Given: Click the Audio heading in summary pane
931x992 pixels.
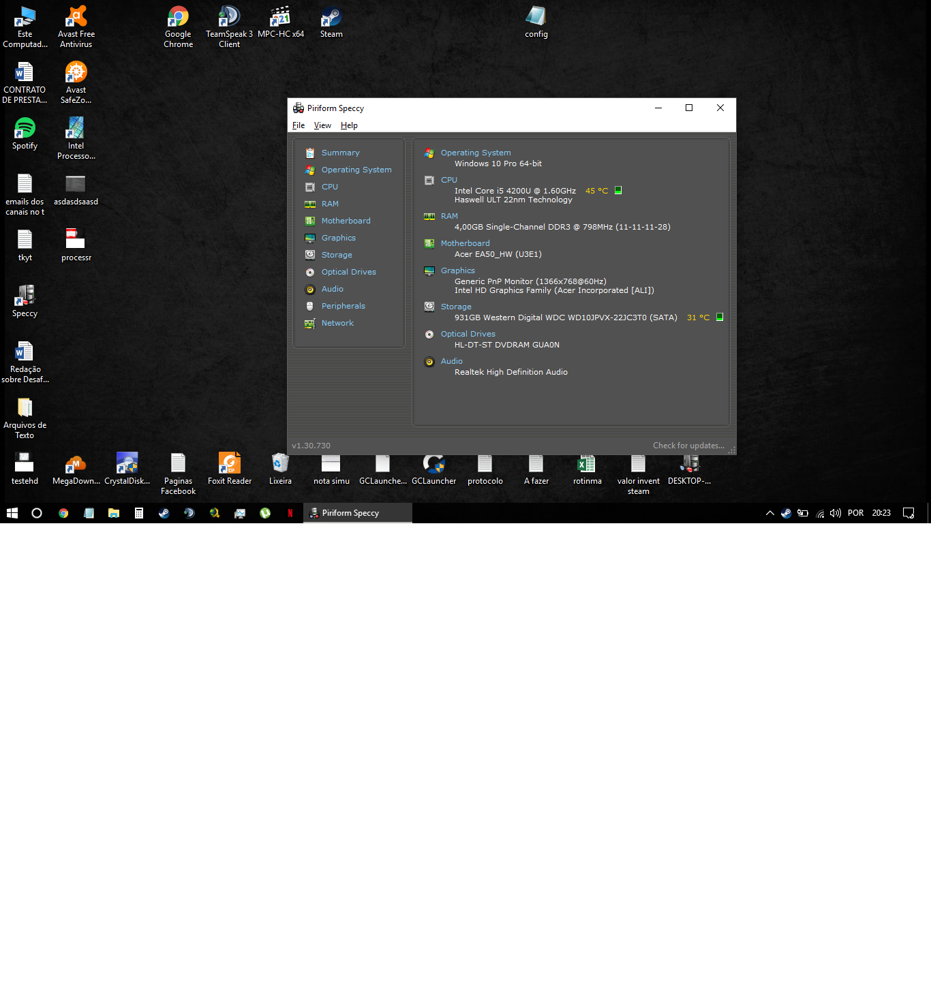Looking at the screenshot, I should tap(452, 361).
